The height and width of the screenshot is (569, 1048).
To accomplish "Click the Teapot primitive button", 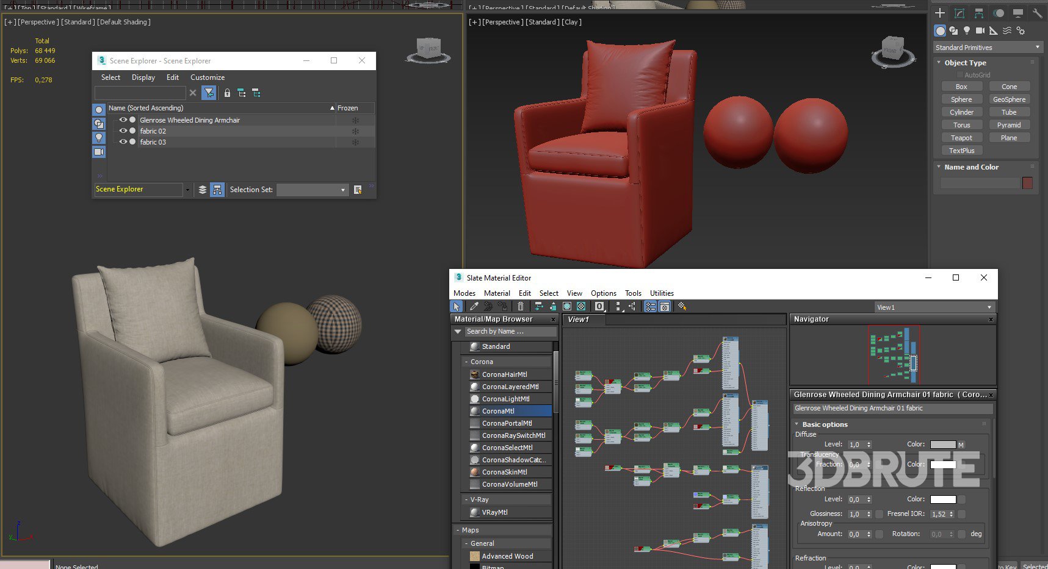I will click(x=961, y=138).
